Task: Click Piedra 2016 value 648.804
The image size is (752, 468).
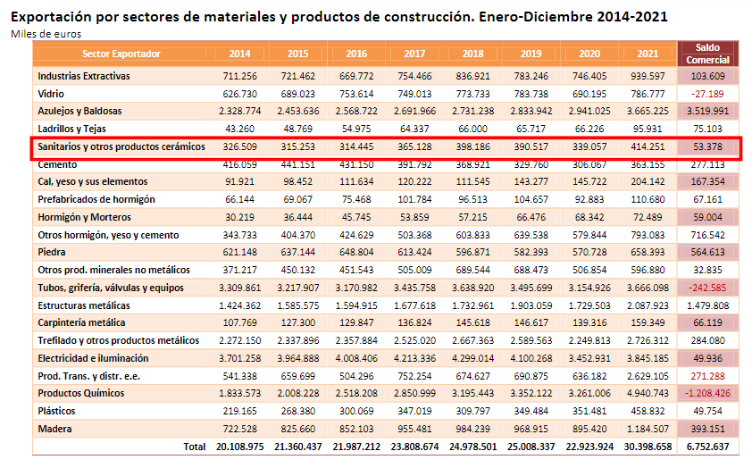Action: click(x=356, y=252)
